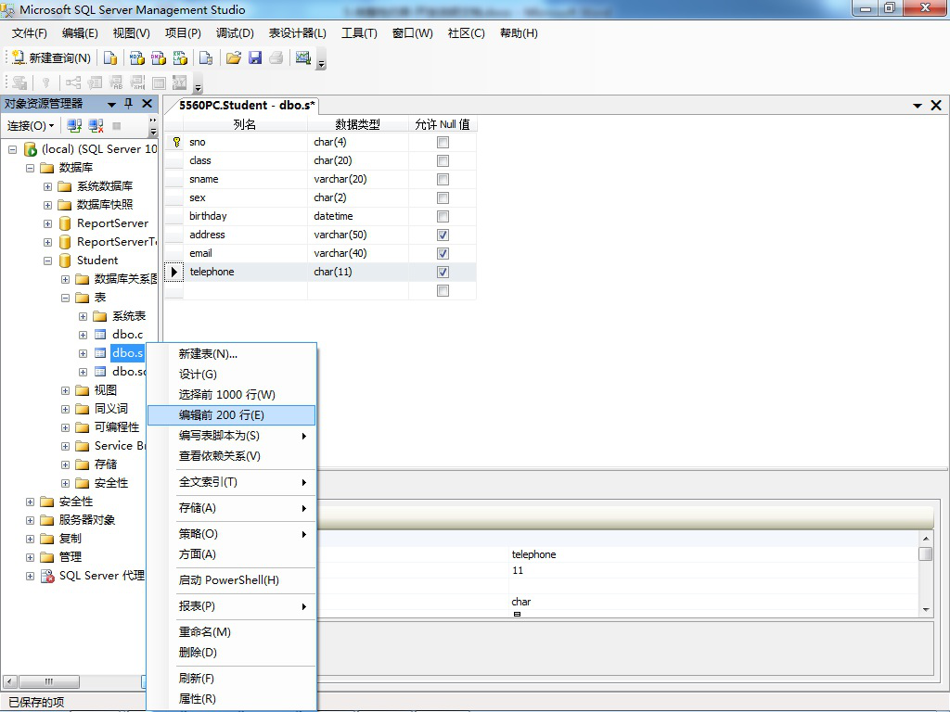The width and height of the screenshot is (950, 712).
Task: Collapse the 表 tables folder
Action: pyautogui.click(x=66, y=298)
